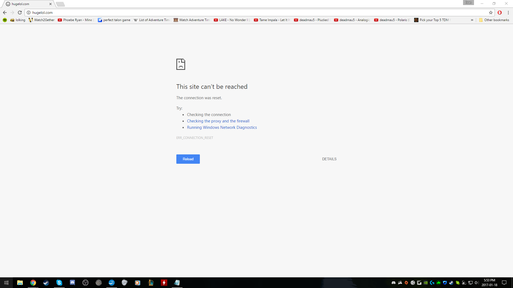Open Discord from the taskbar
This screenshot has width=513, height=288.
coord(72,283)
